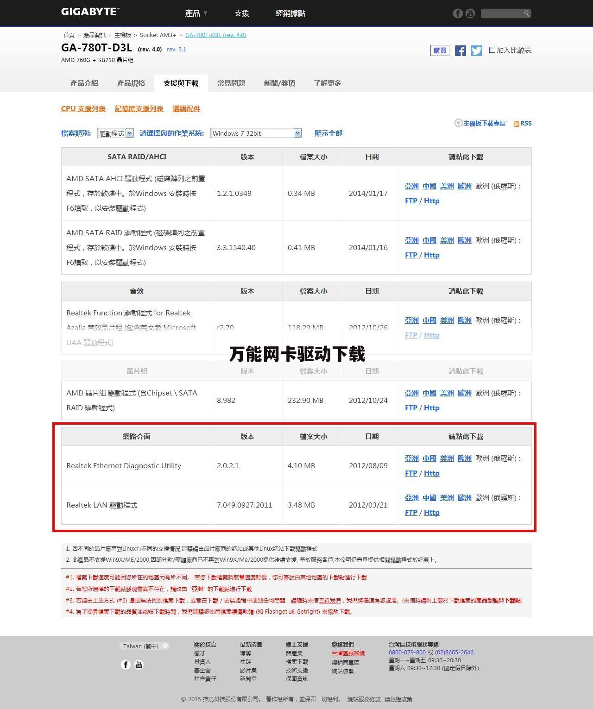
Task: Switch to 產品介紹 tab
Action: click(84, 83)
